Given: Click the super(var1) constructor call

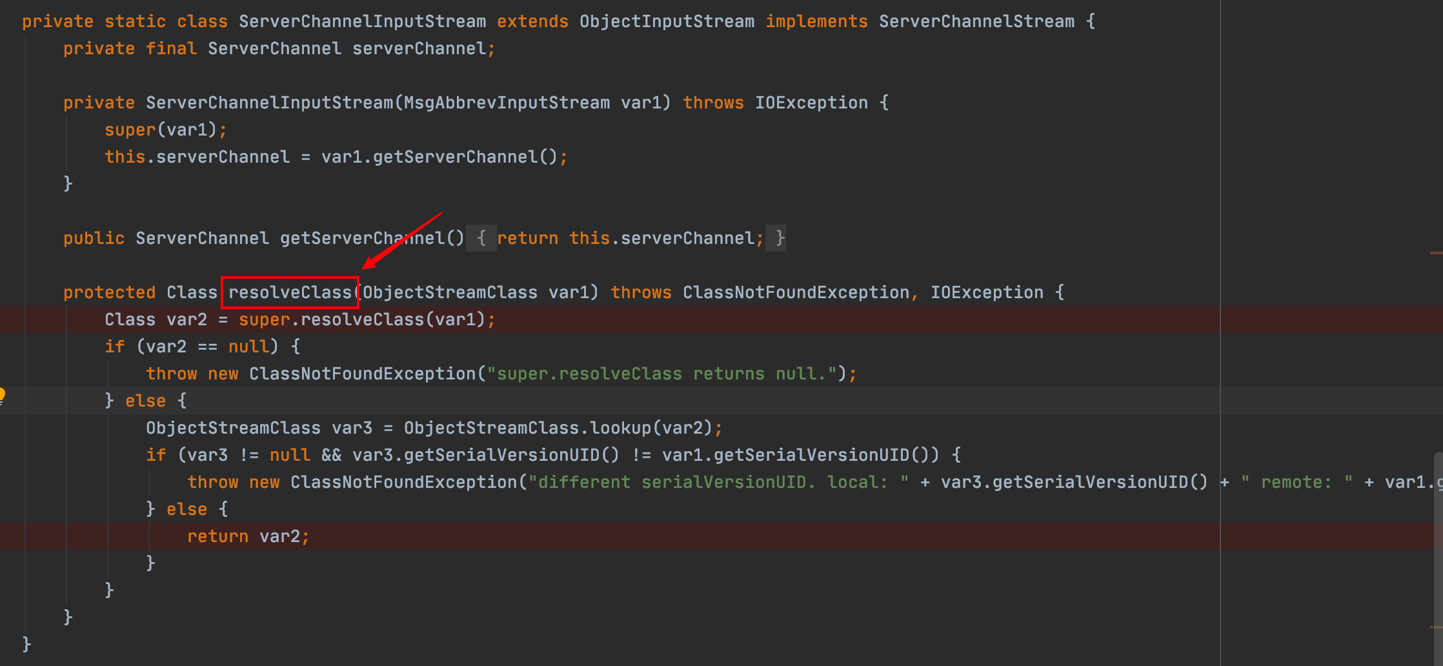Looking at the screenshot, I should tap(165, 130).
